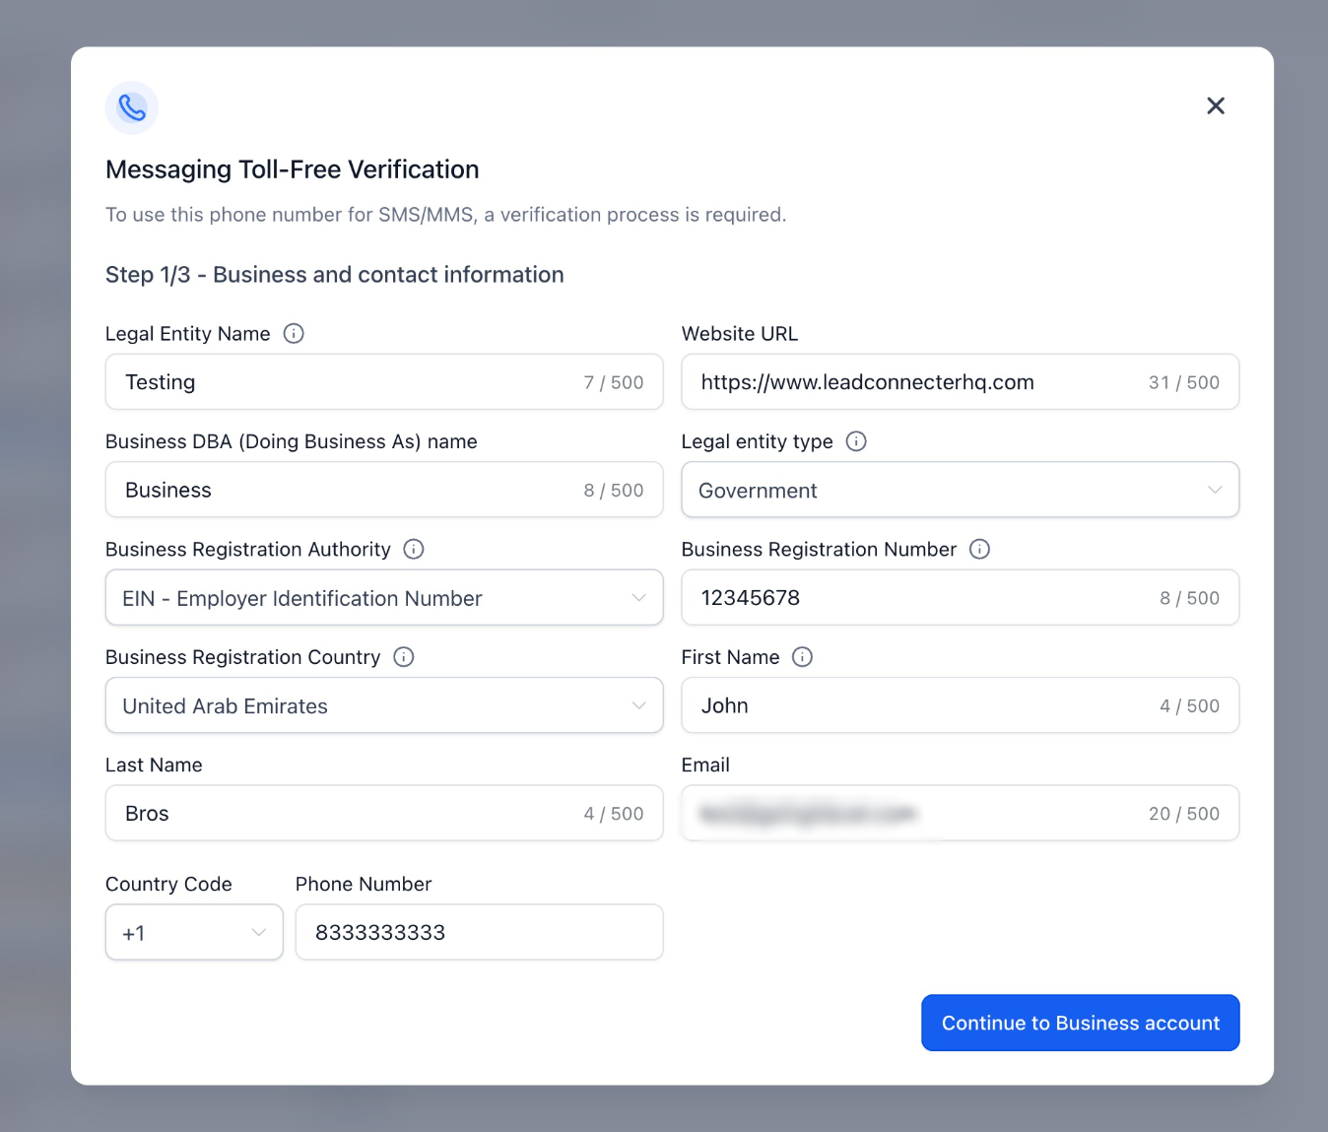The width and height of the screenshot is (1328, 1132).
Task: Click the Website URL label
Action: (x=740, y=334)
